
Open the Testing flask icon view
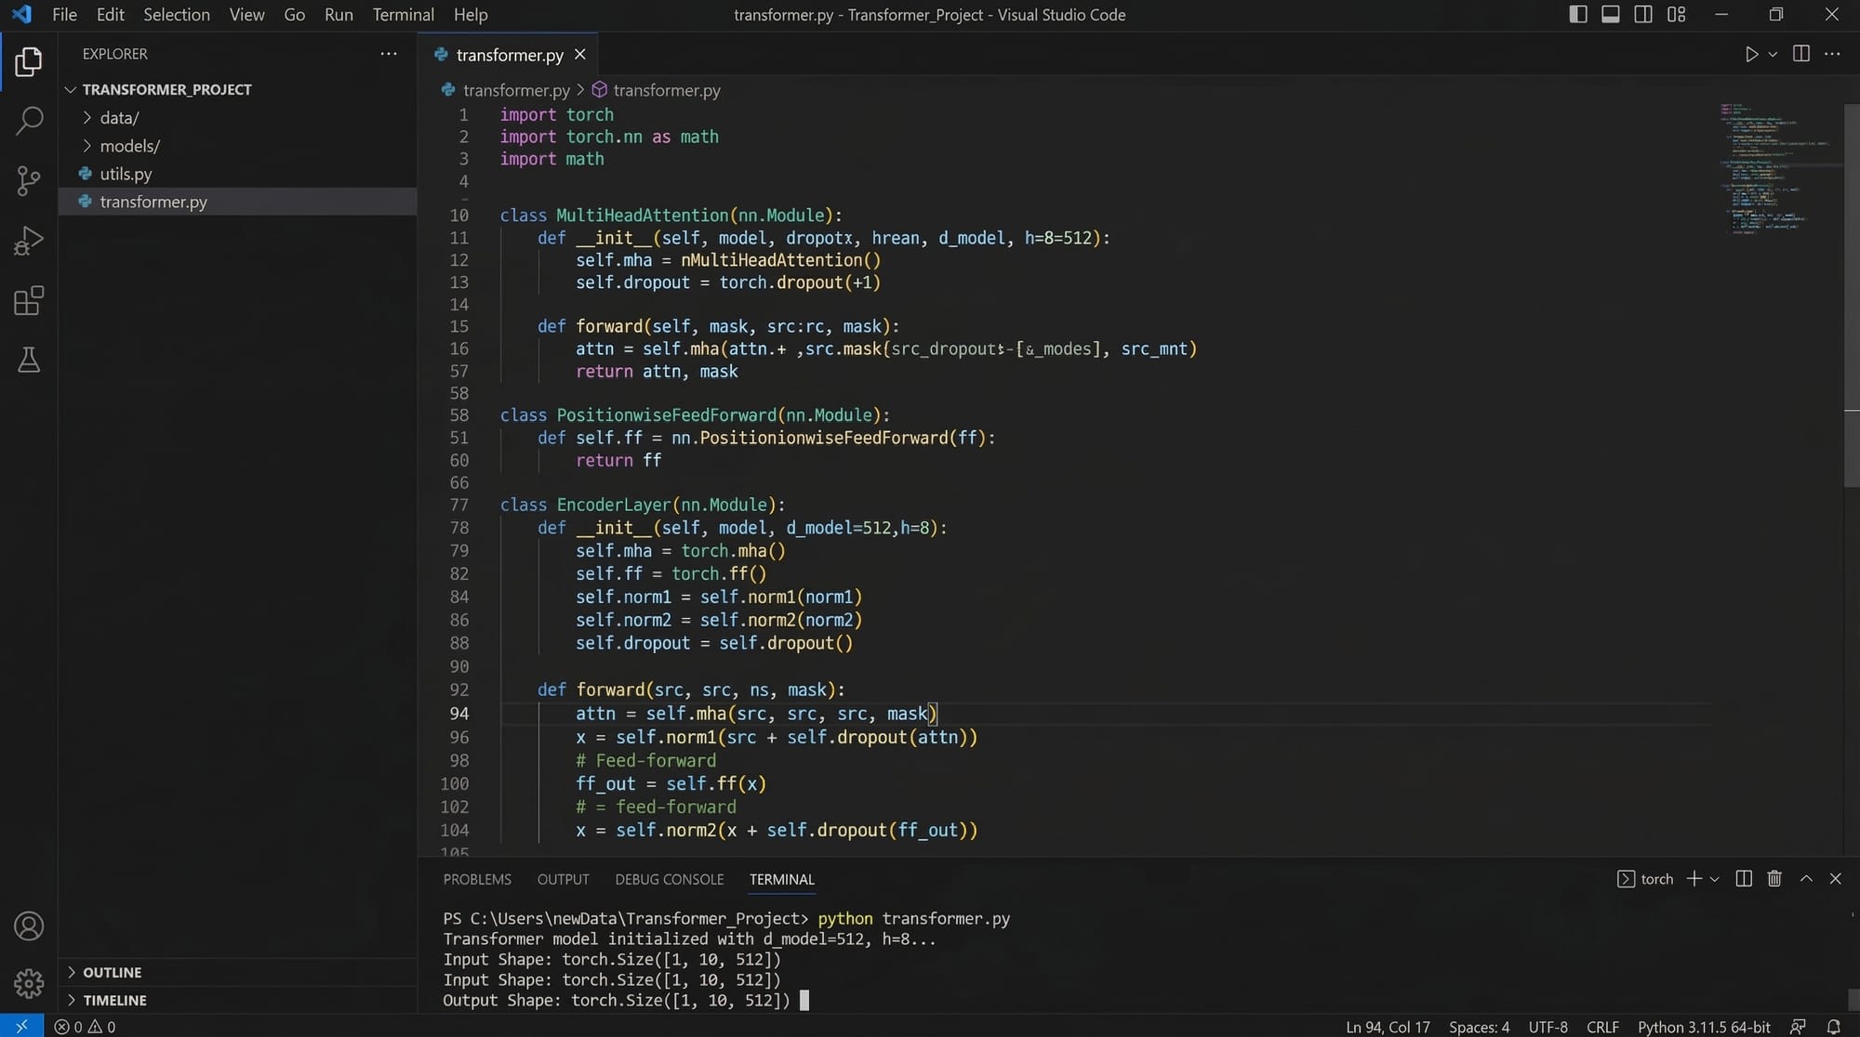tap(29, 360)
